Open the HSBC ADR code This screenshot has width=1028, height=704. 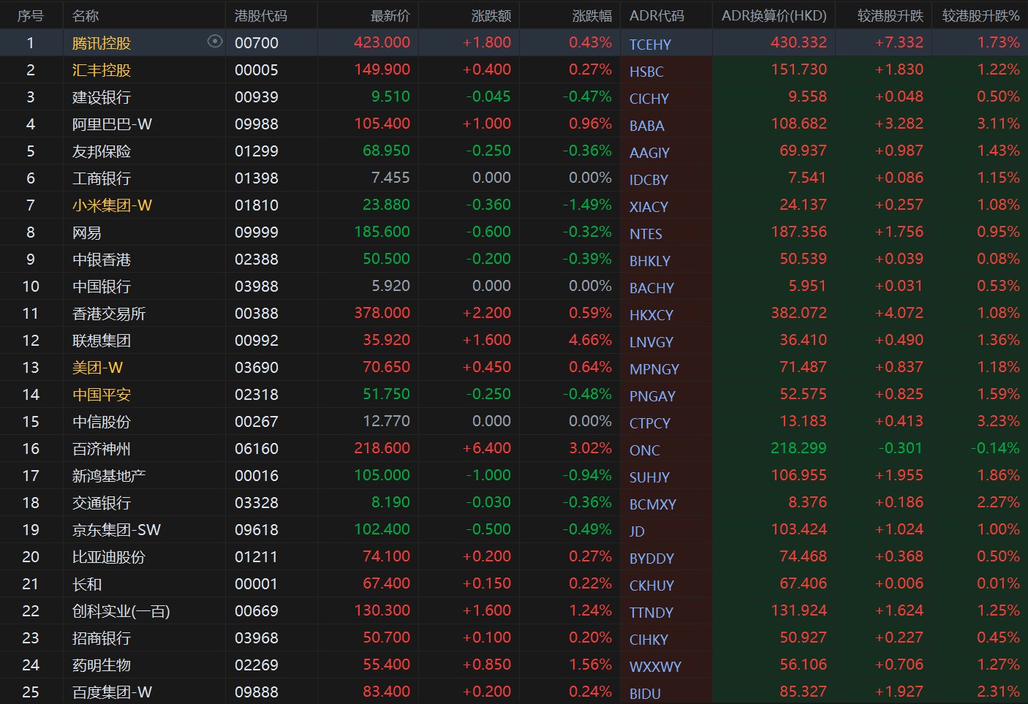tap(646, 72)
